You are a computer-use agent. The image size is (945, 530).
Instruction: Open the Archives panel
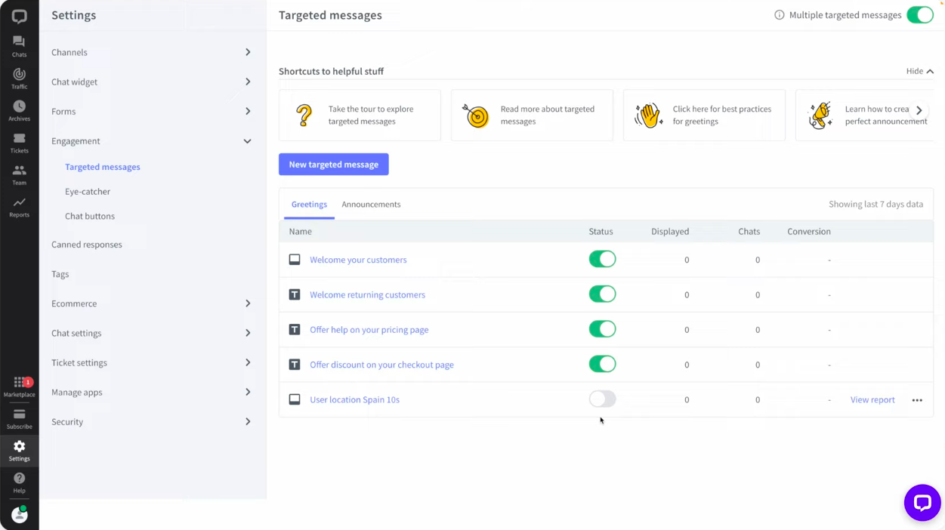19,109
